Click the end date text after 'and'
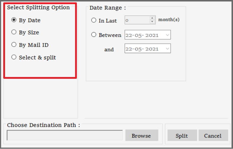Viewport: 233px width, 149px height. tap(142, 49)
